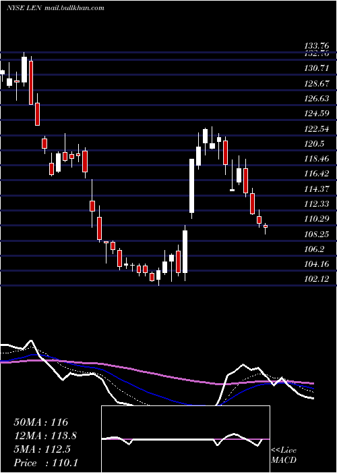Click the 106.2 price axis label
This screenshot has width=337, height=473.
point(314,249)
